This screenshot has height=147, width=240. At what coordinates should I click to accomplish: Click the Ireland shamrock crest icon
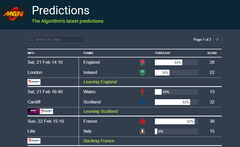pos(142,72)
